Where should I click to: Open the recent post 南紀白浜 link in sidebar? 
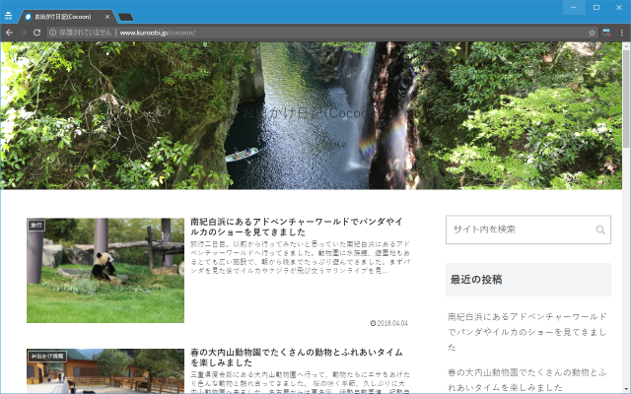(527, 332)
